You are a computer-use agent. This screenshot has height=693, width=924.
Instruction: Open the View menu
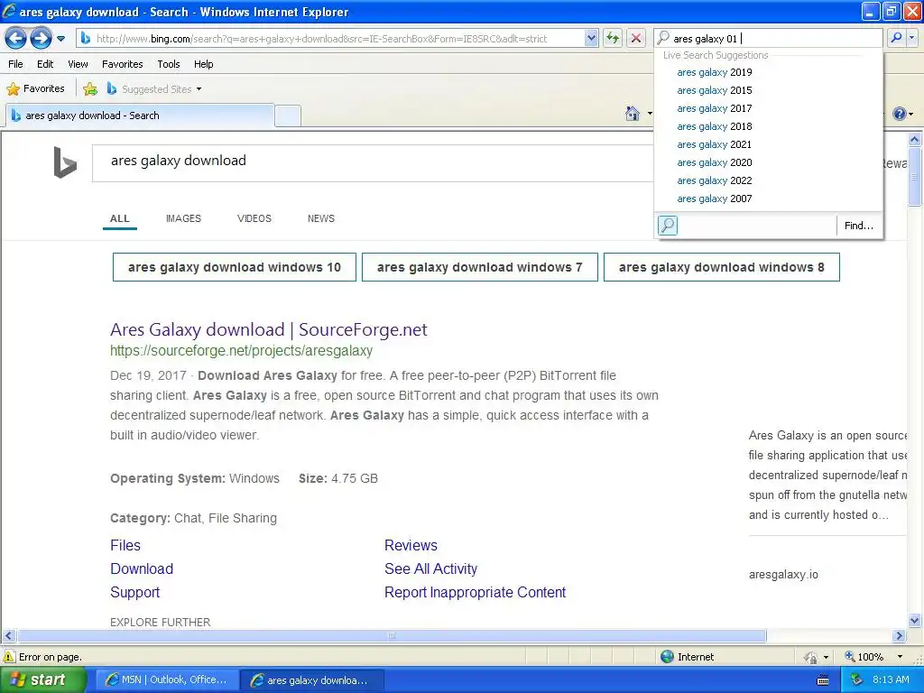pyautogui.click(x=78, y=64)
